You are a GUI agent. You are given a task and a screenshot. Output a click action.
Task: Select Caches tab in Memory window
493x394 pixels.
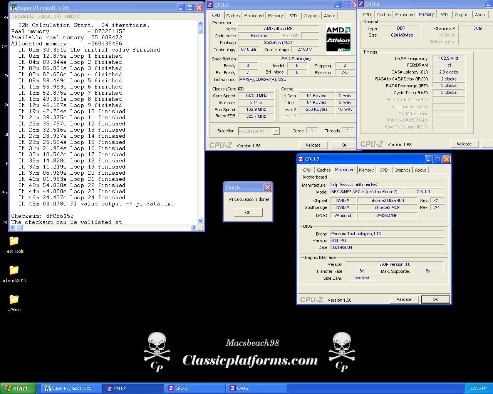[384, 15]
